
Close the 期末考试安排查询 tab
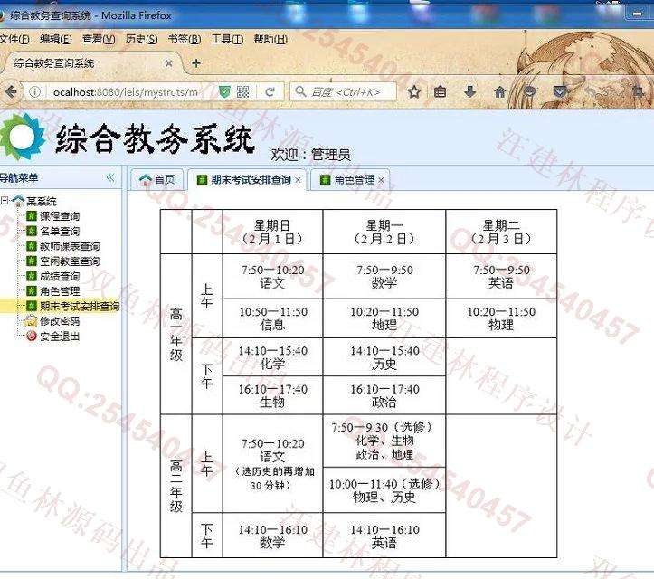pos(299,180)
